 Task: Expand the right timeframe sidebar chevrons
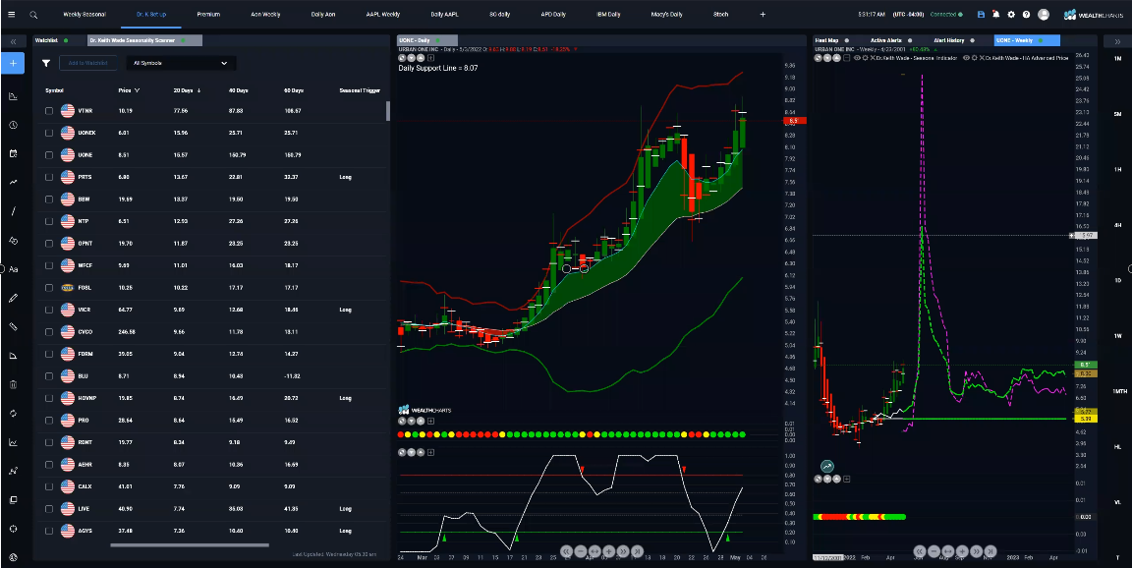(x=1117, y=42)
